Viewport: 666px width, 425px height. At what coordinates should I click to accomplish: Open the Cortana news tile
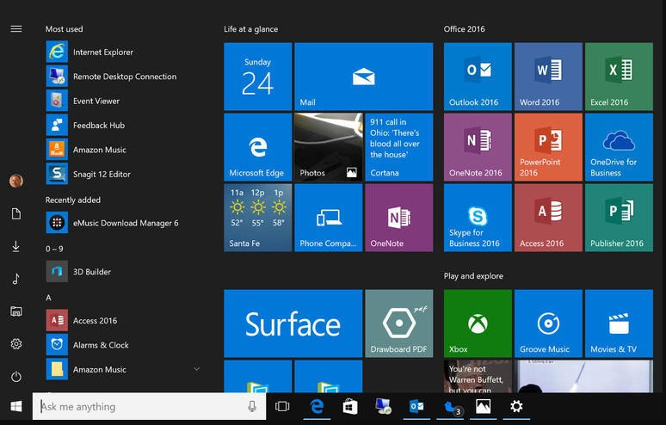(399, 147)
